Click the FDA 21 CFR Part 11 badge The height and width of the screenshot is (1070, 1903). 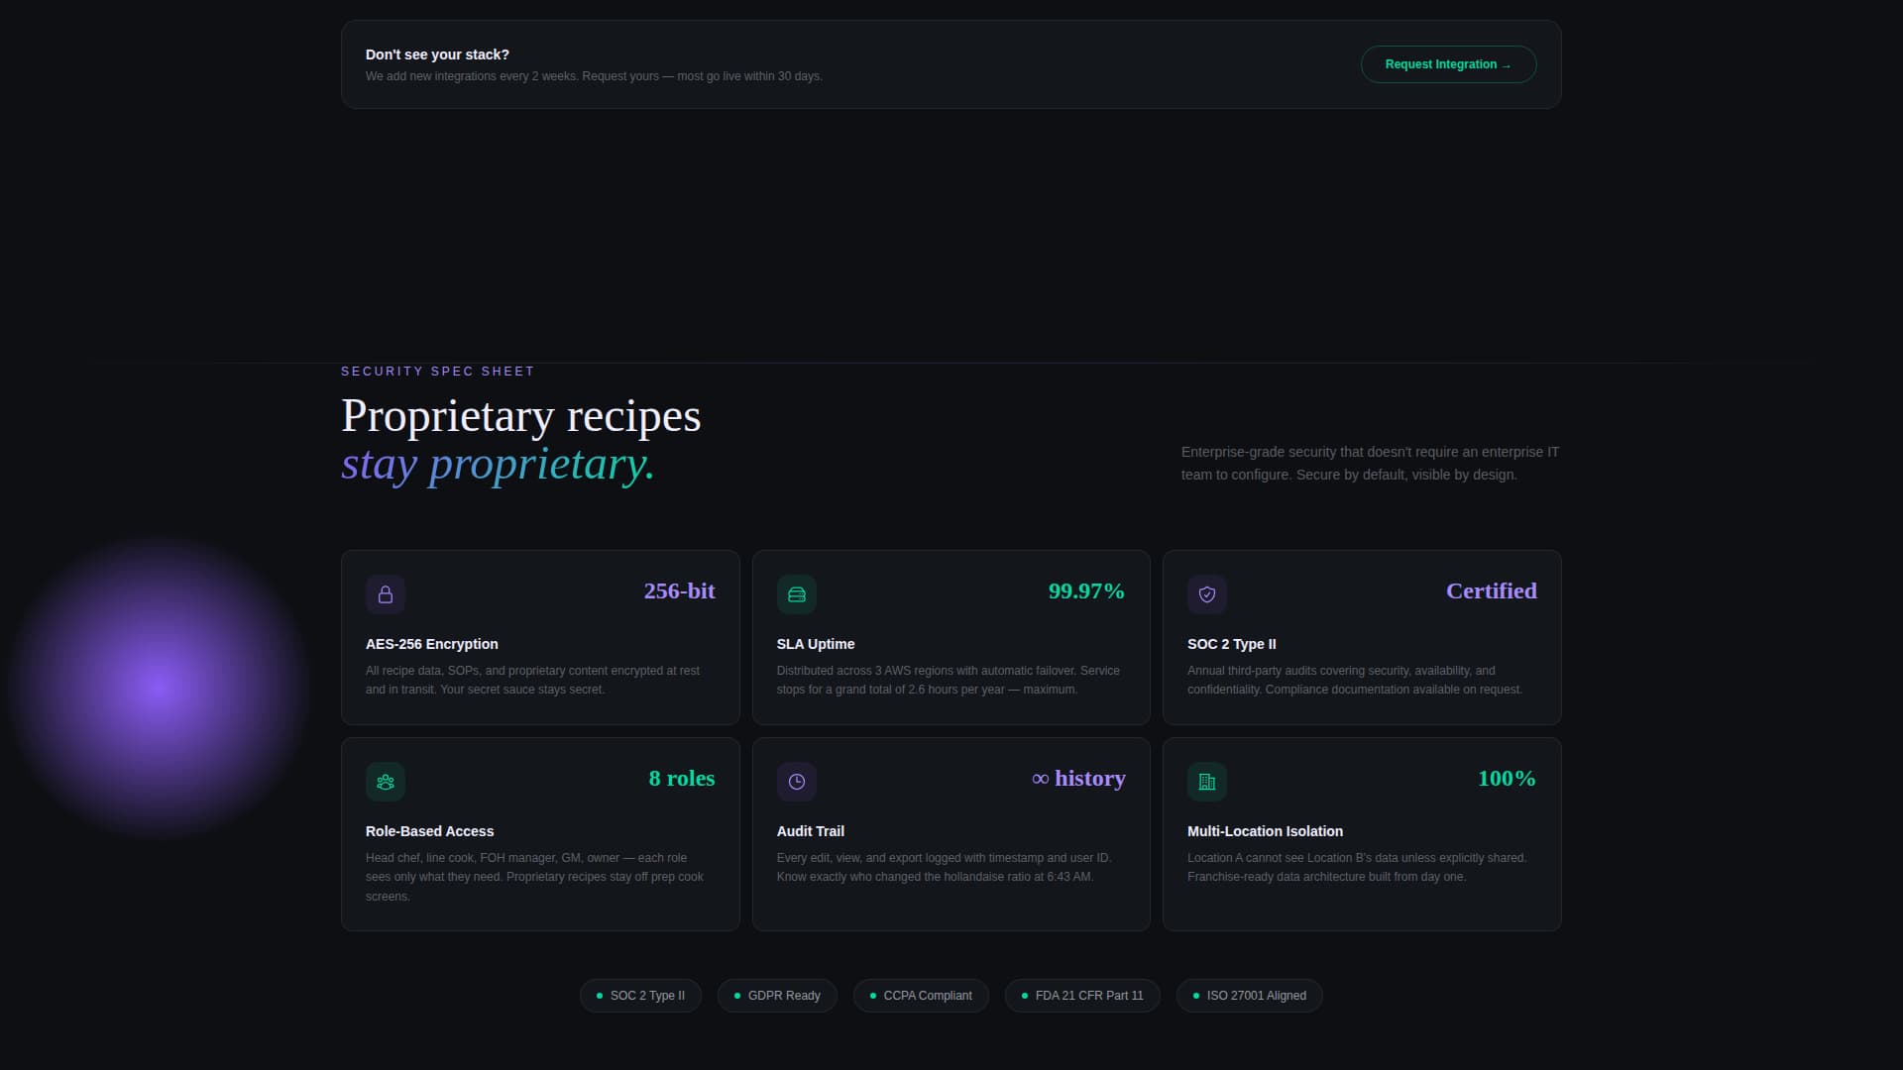1082,995
